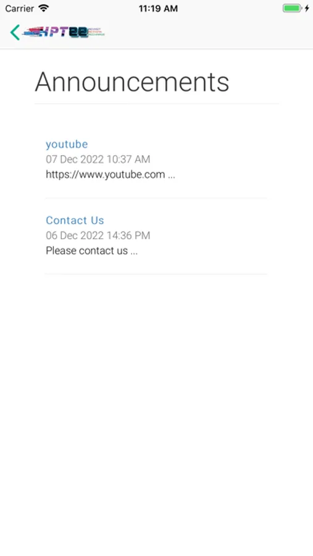Select the 07 Dec 2022 10:37 AM date
Viewport: 313px width, 556px height.
pyautogui.click(x=98, y=159)
